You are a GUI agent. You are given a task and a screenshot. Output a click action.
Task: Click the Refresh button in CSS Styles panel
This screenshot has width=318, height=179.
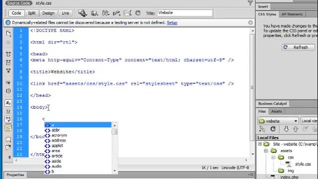pyautogui.click(x=298, y=47)
